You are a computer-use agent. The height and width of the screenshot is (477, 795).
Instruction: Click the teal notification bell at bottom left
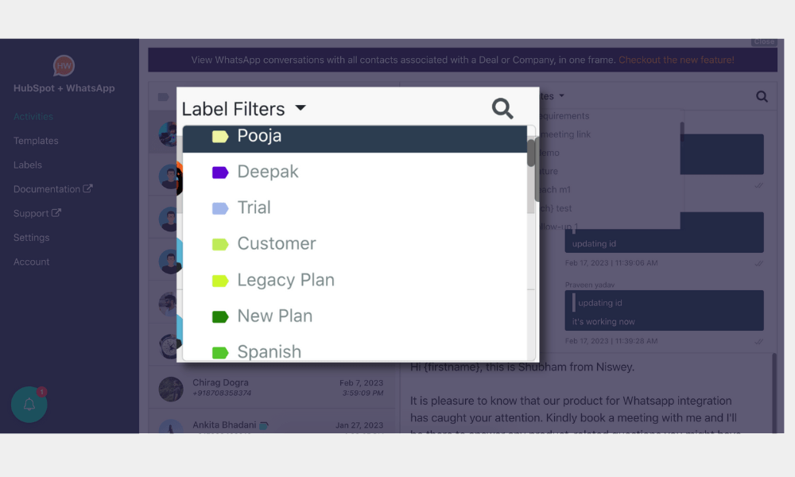pos(29,405)
